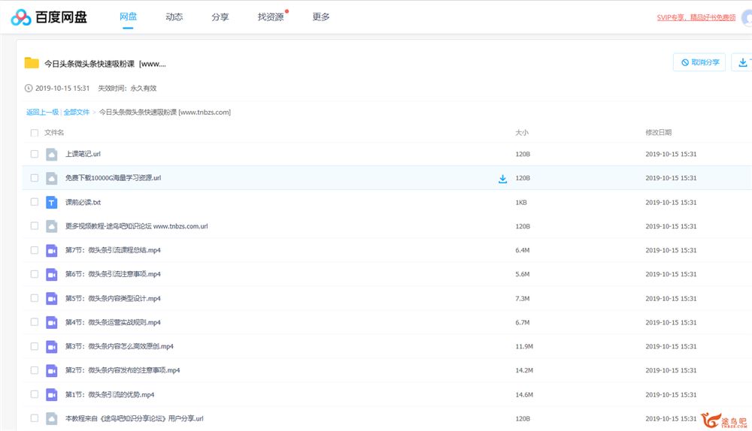
Task: Check the box for 第1节 video
Action: (34, 394)
